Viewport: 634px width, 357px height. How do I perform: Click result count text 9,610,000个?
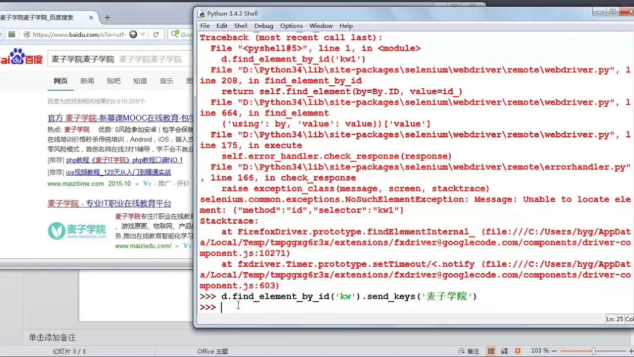96,101
